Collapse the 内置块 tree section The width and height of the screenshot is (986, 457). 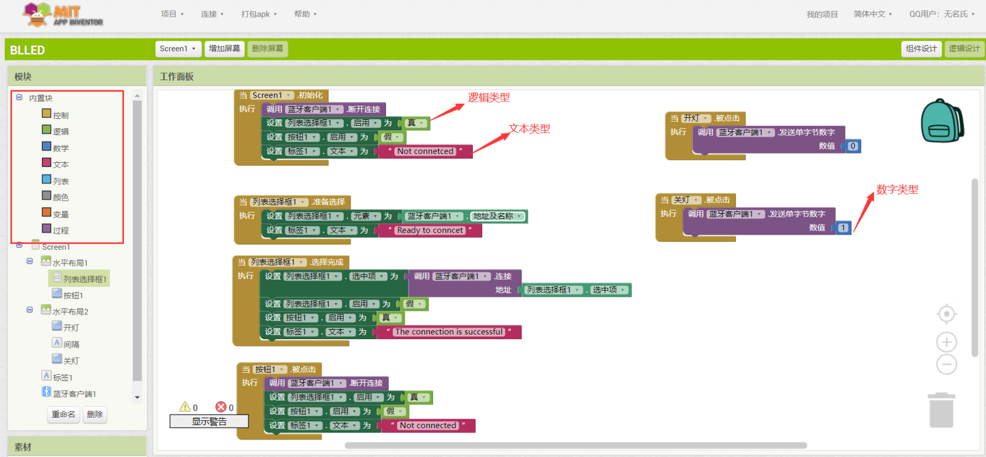(19, 97)
